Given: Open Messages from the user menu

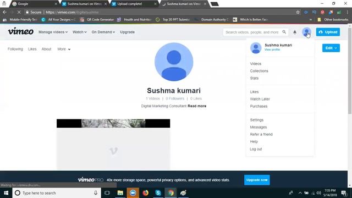Looking at the screenshot, I should tap(258, 127).
